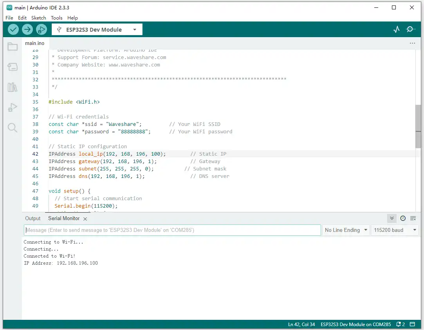Open the Tools menu
The width and height of the screenshot is (424, 330).
pyautogui.click(x=56, y=18)
